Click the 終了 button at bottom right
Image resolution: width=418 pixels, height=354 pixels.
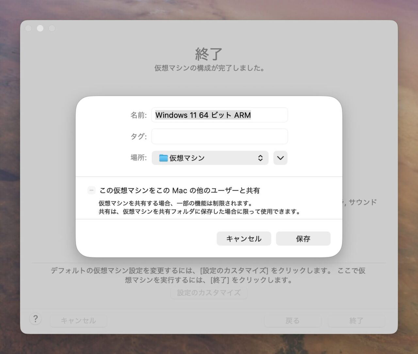coord(356,321)
